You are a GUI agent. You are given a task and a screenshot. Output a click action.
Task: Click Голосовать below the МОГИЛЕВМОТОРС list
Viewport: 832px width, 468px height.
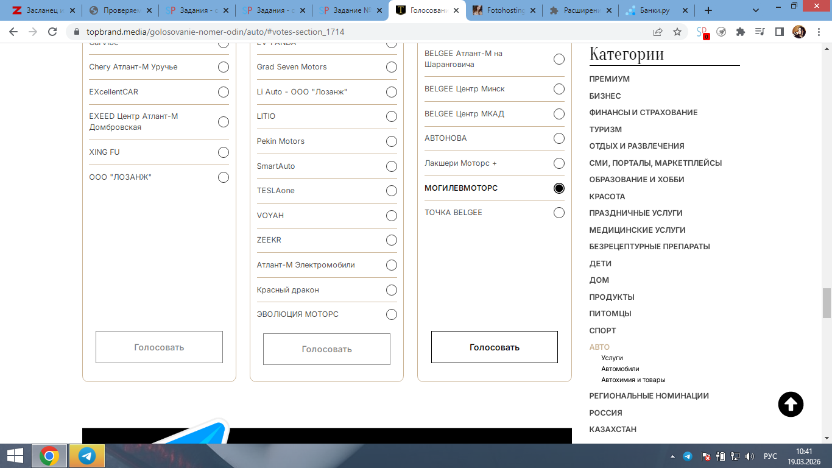click(495, 347)
